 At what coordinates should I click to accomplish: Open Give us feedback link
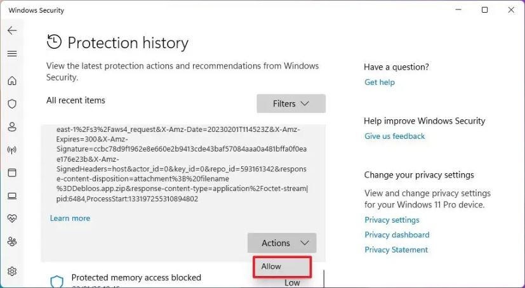click(x=394, y=136)
